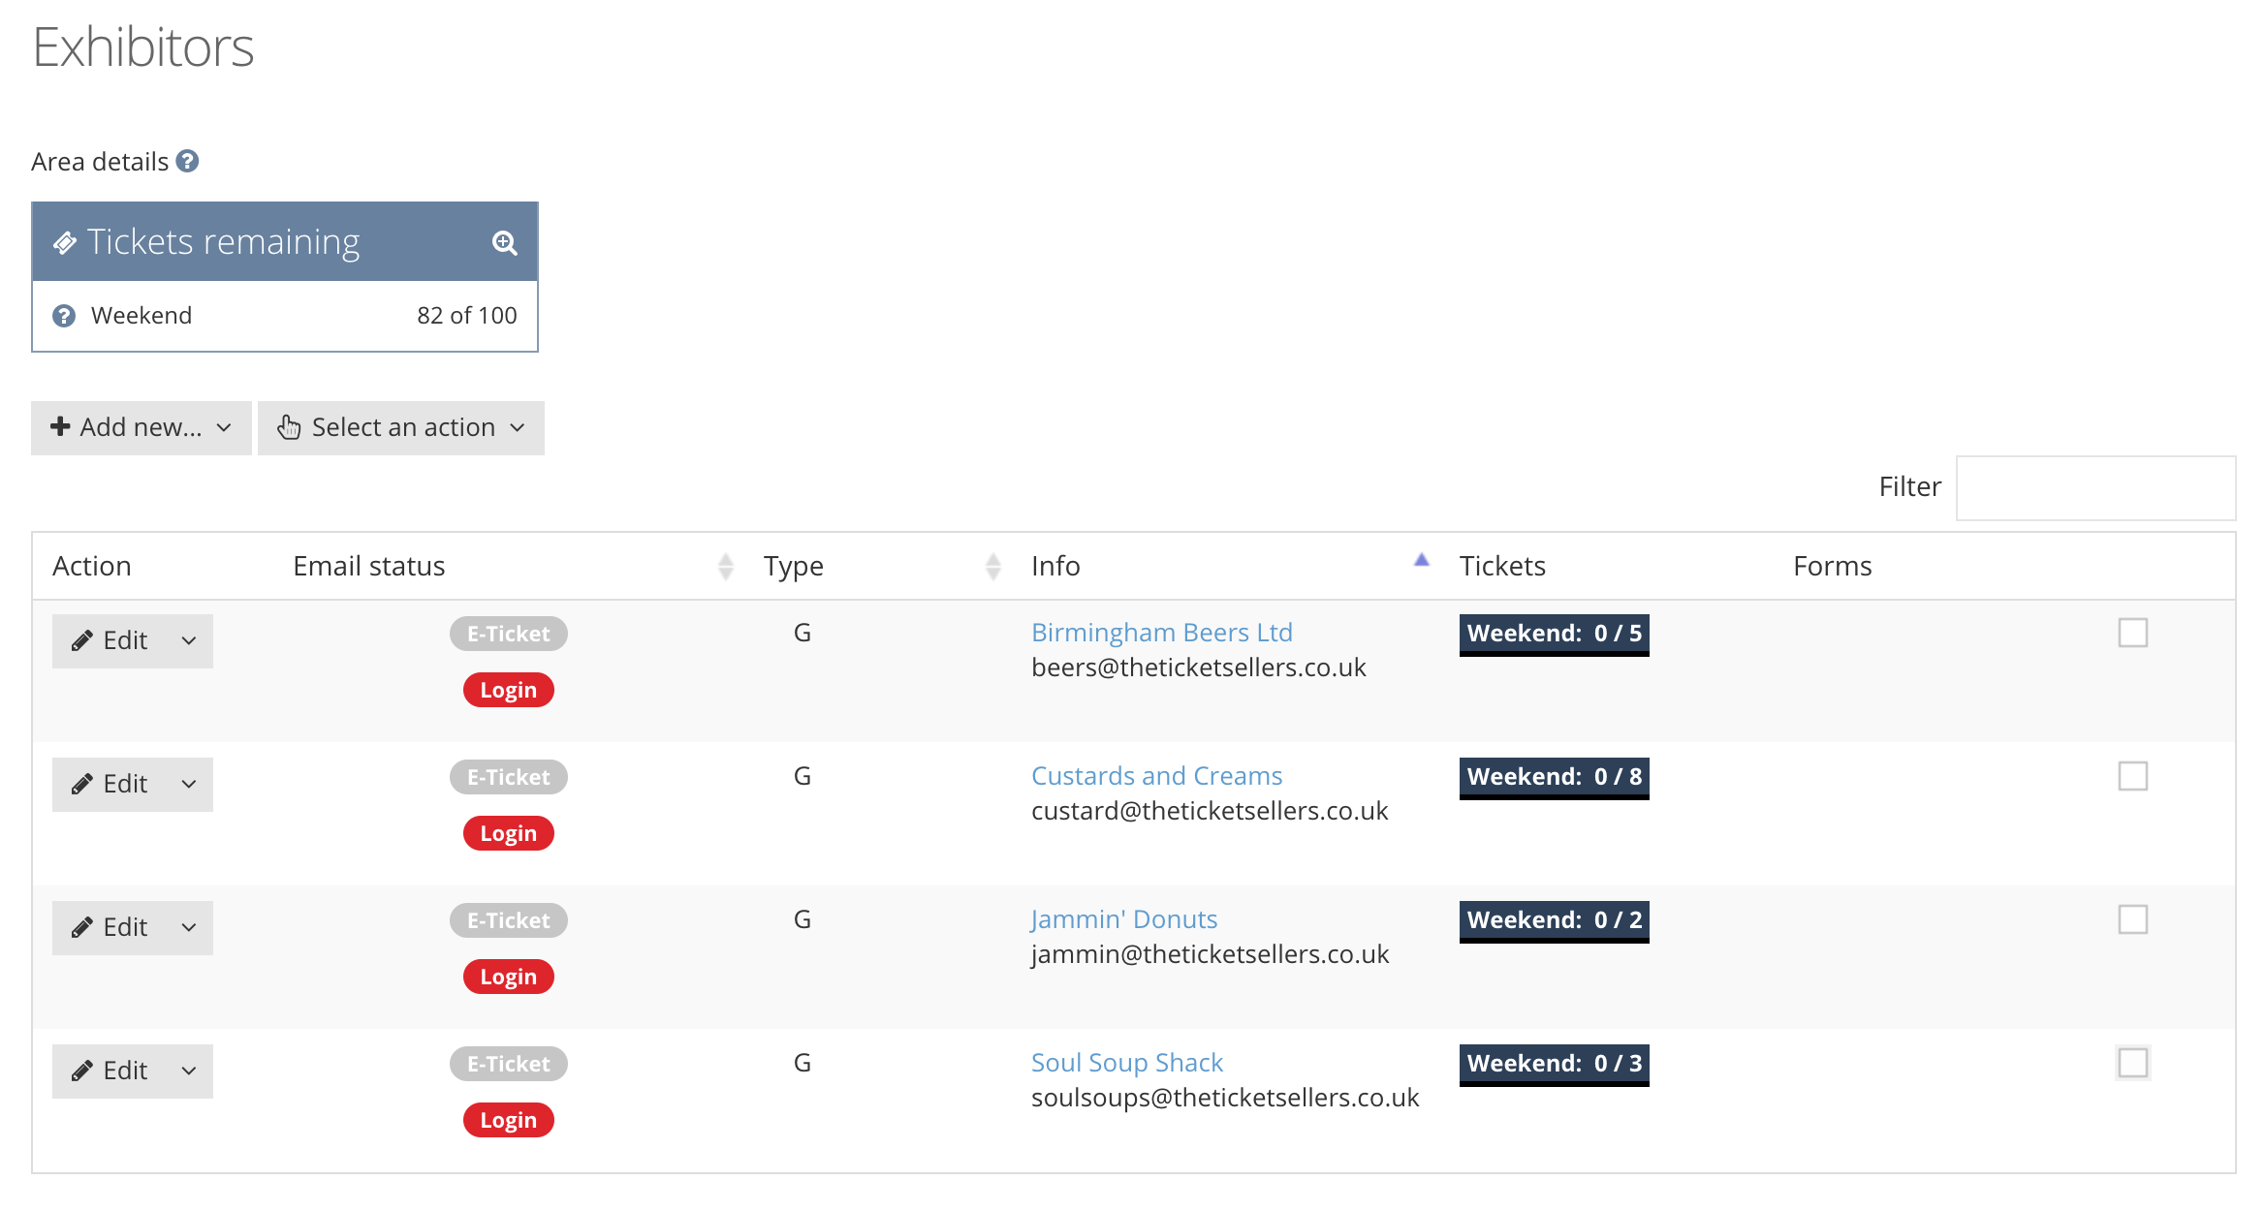
Task: Click the Type column header
Action: click(x=793, y=566)
